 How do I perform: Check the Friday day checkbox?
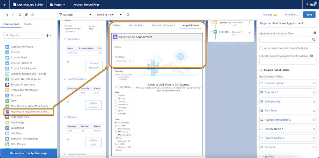coord(116,110)
